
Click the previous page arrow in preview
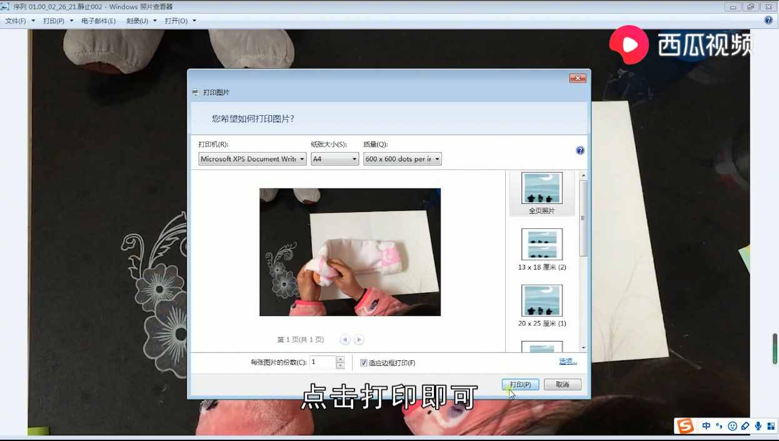tap(345, 340)
